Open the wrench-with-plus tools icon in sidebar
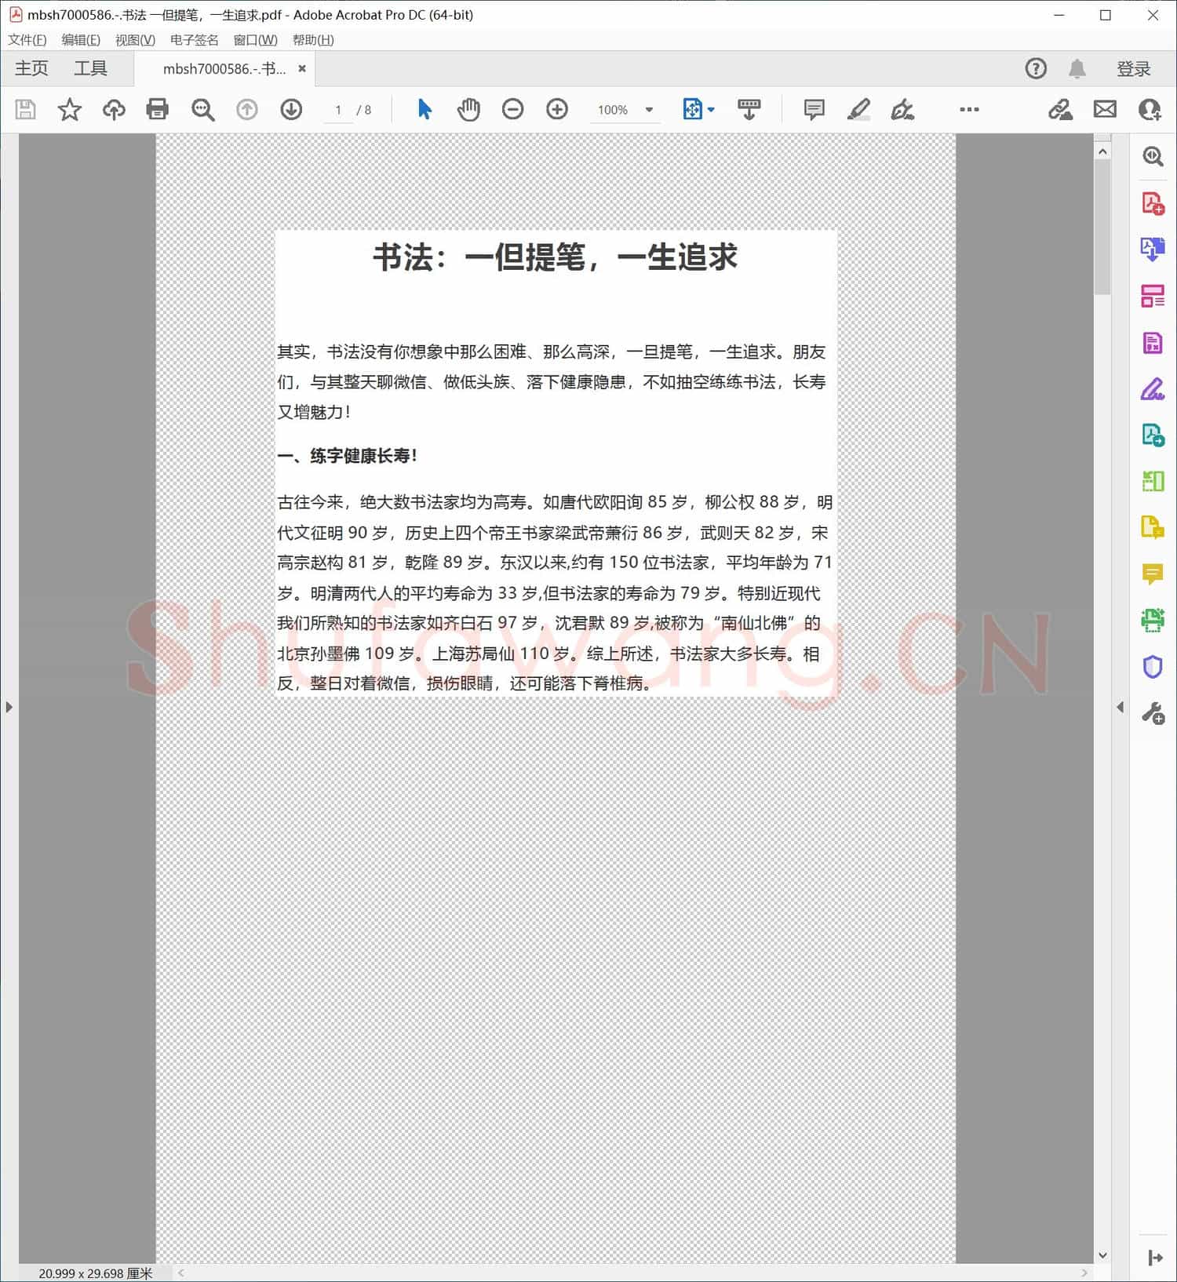The width and height of the screenshot is (1177, 1282). (1153, 713)
